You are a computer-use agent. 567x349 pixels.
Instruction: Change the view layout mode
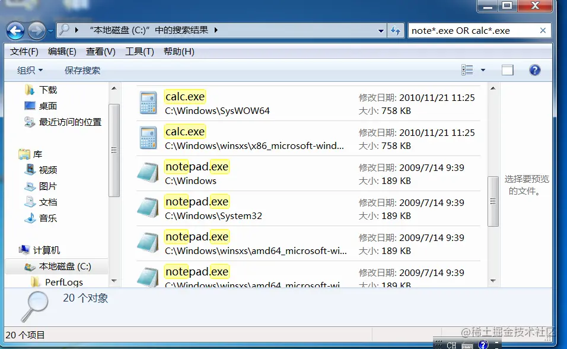(x=467, y=69)
